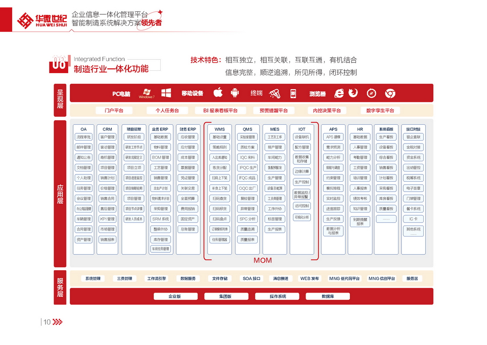
Task: Select SOA 接口 in the service layer
Action: pos(252,278)
